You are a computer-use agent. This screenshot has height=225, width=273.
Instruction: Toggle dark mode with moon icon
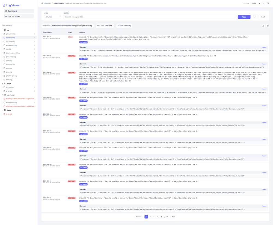[268, 4]
